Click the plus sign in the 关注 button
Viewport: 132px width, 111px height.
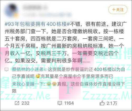[x=114, y=10]
